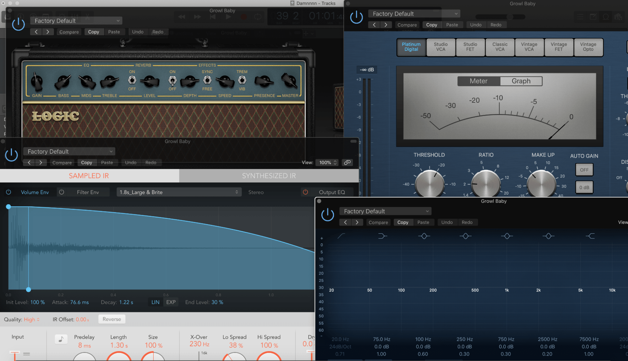Viewport: 628px width, 361px height.
Task: Toggle the Output EQ power icon
Action: click(305, 192)
